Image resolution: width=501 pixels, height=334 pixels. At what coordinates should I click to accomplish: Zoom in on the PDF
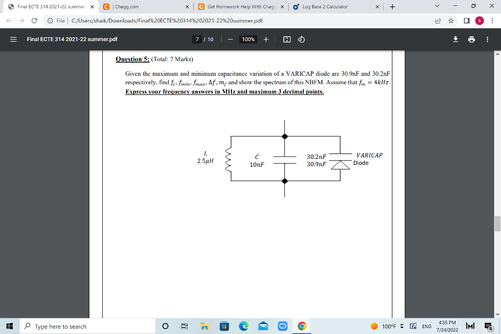[x=266, y=39]
